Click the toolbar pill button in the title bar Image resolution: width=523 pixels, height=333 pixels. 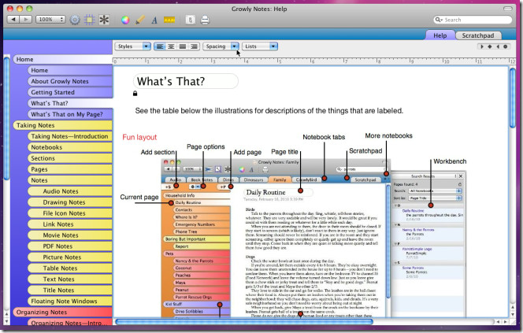[x=508, y=9]
